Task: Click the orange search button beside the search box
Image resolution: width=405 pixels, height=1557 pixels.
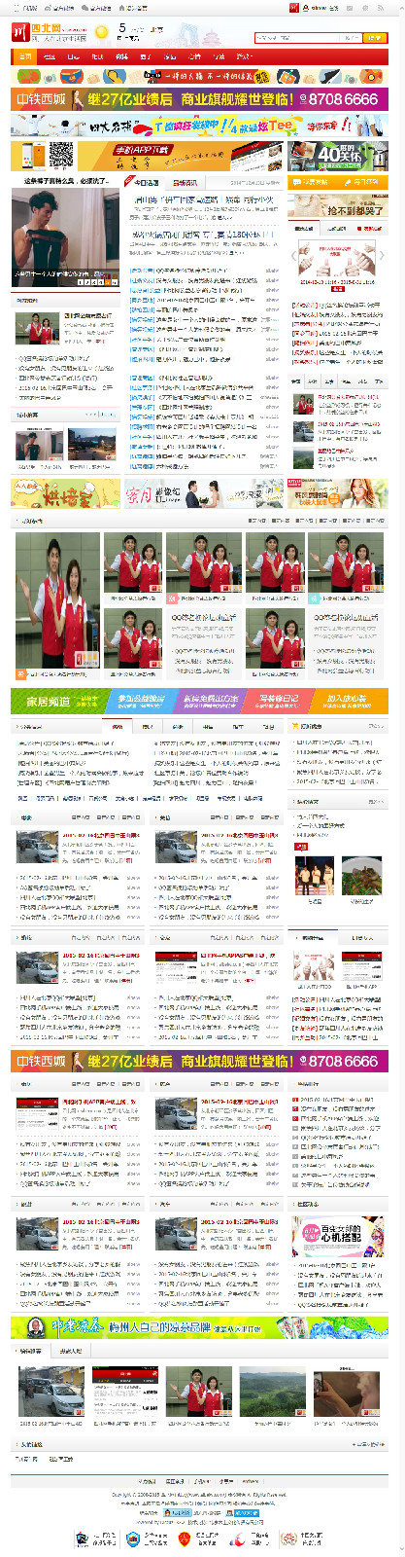Action: 375,38
